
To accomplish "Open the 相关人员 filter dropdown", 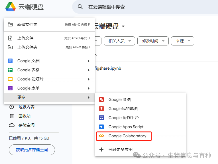I will (x=119, y=41).
